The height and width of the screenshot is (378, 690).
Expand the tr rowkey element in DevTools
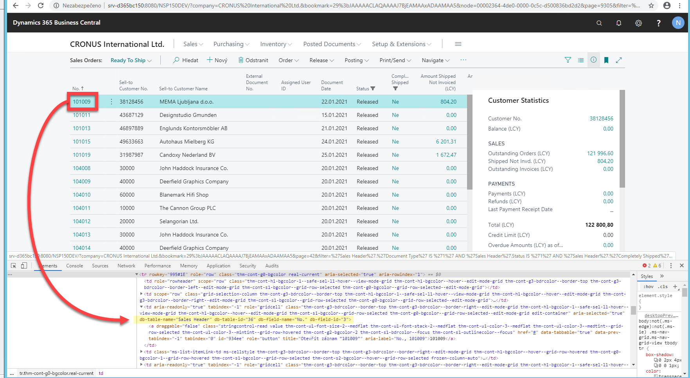138,274
